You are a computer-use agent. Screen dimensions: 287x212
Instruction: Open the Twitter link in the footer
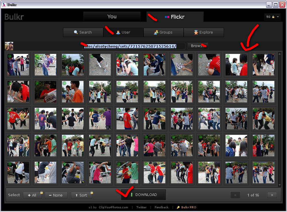(141, 207)
